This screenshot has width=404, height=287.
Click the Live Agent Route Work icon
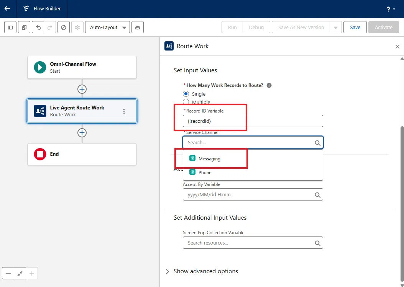(x=40, y=111)
